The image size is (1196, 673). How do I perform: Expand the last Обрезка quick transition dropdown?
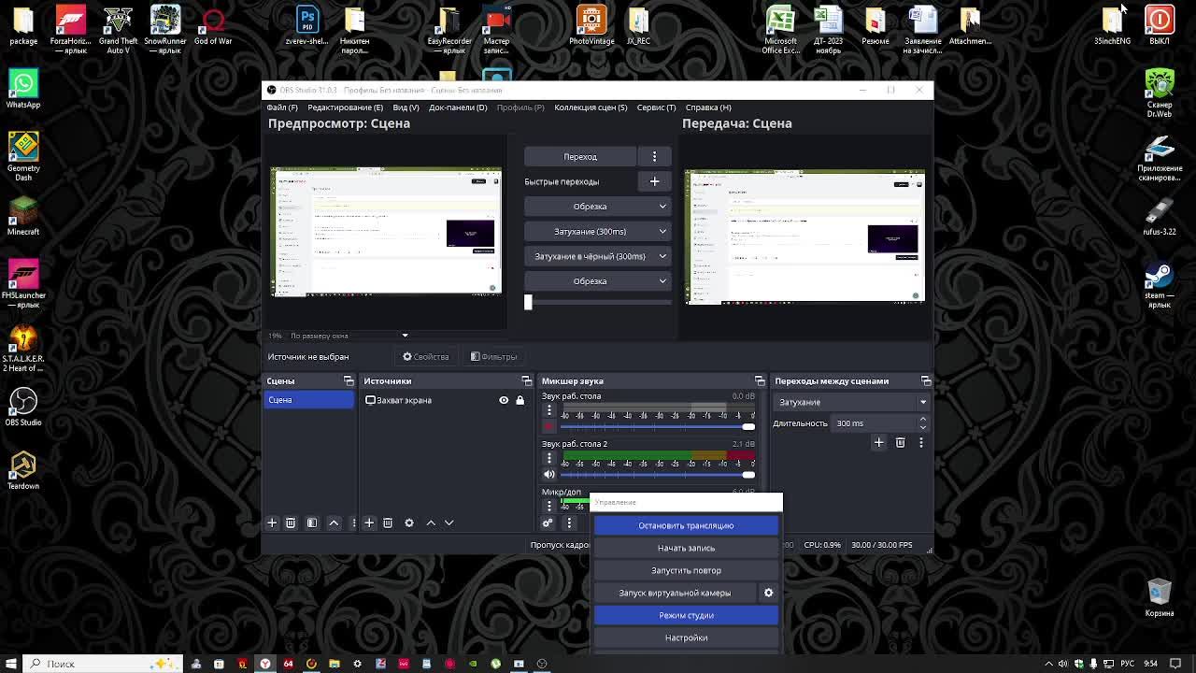pyautogui.click(x=662, y=281)
